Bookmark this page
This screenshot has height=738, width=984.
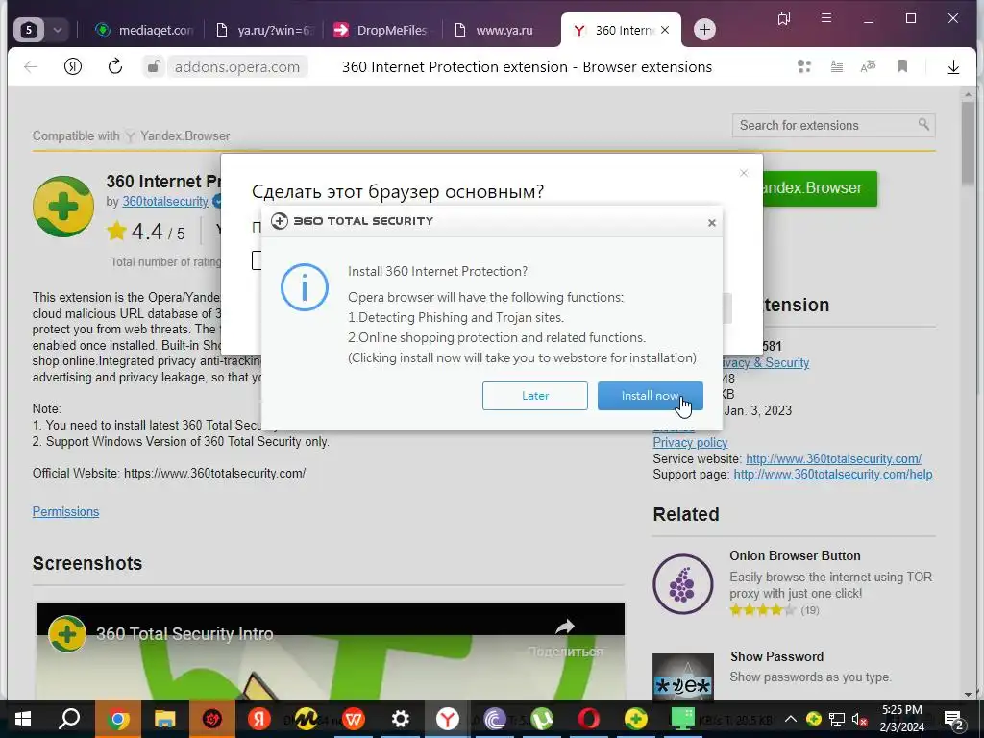click(x=902, y=66)
